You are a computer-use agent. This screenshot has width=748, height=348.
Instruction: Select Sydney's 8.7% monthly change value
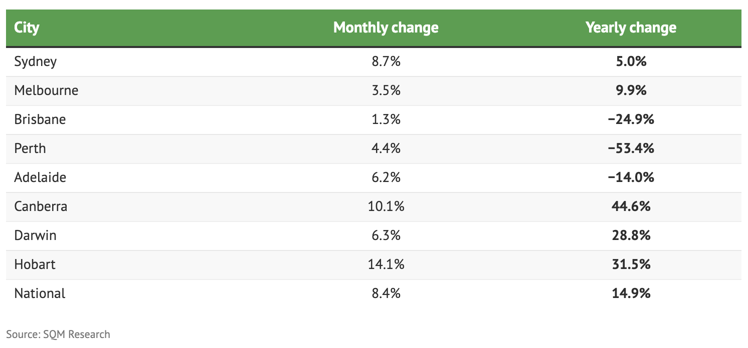point(386,62)
